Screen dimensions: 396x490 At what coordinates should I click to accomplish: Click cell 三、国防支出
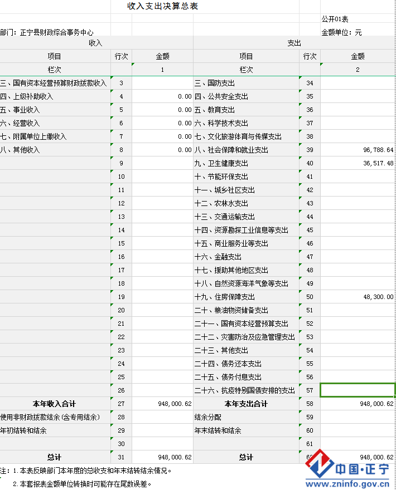click(x=247, y=83)
